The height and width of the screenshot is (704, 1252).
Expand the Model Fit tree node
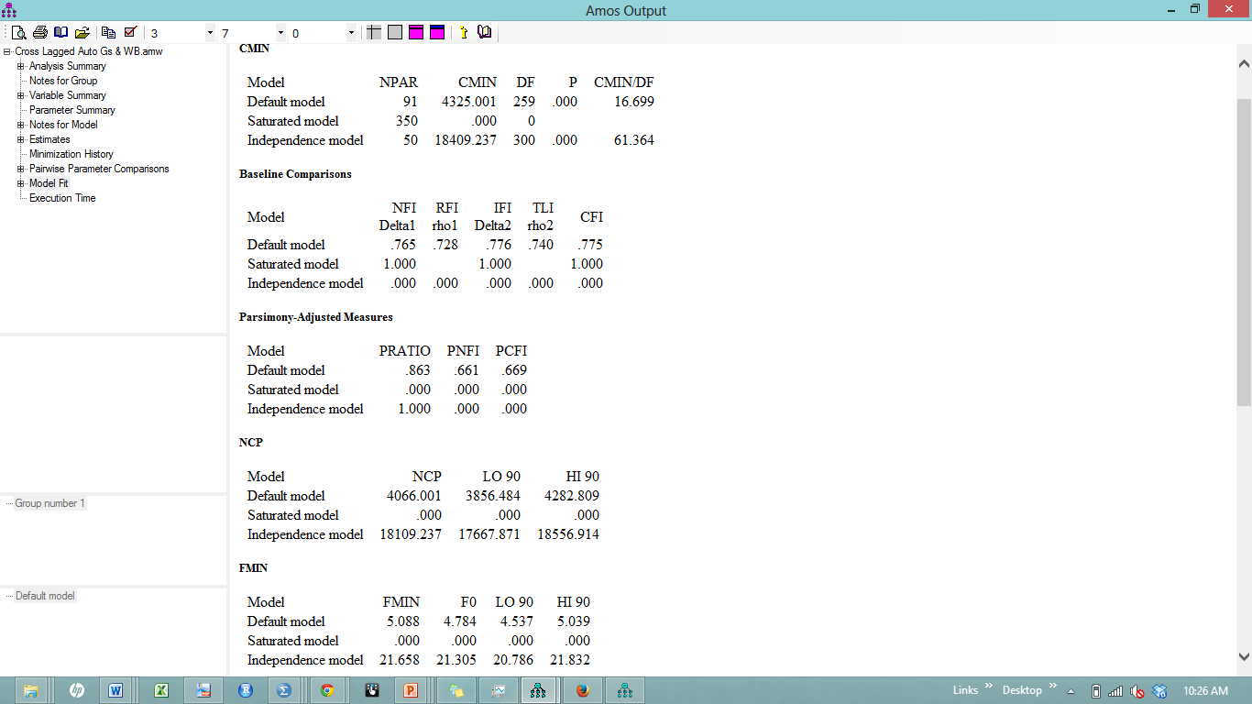click(x=20, y=183)
